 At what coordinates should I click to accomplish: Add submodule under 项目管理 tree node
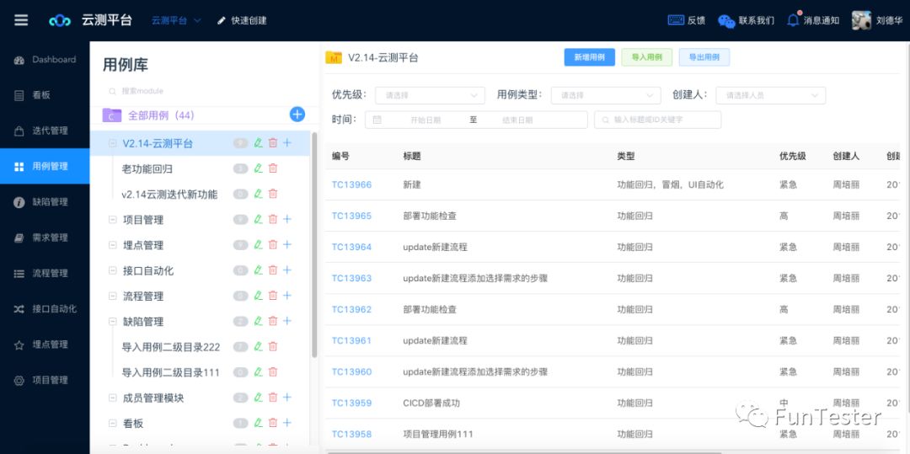click(287, 220)
